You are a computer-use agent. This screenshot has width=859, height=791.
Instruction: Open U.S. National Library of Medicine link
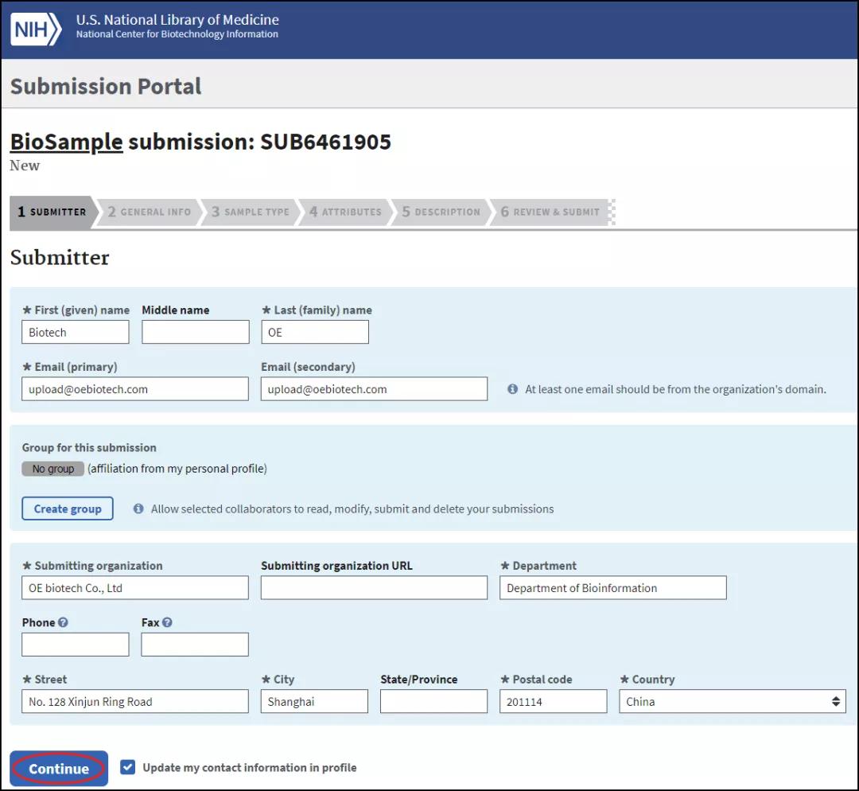point(177,20)
